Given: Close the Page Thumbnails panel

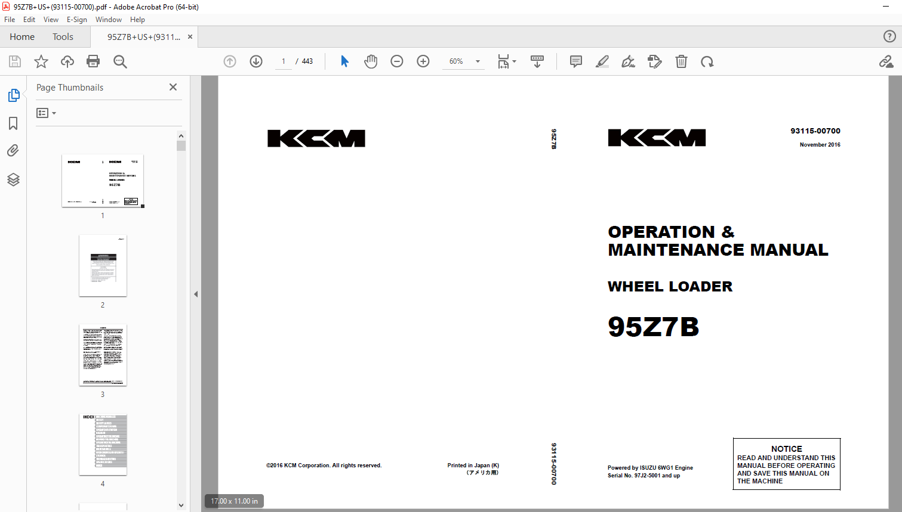Looking at the screenshot, I should 173,87.
